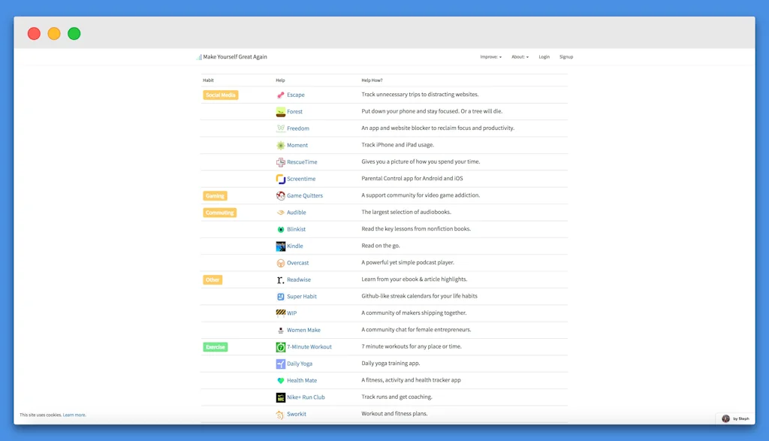Click the Screentime app icon

[280, 179]
